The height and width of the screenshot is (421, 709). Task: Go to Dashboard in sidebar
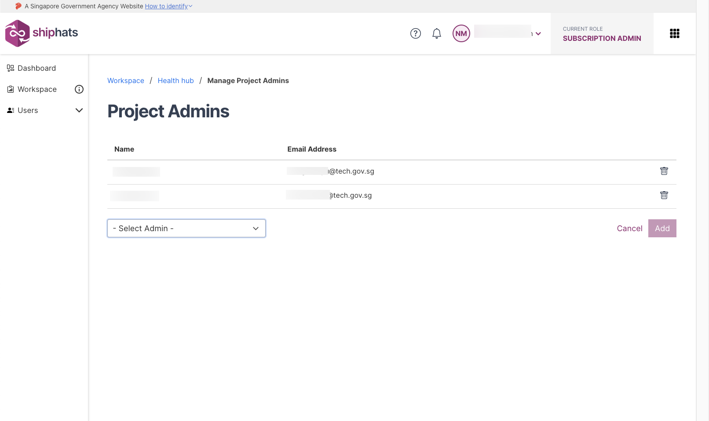coord(37,68)
